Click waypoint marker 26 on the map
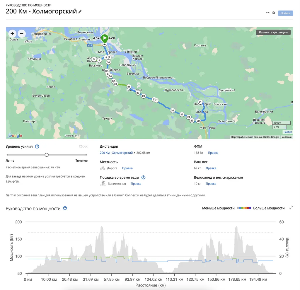This screenshot has height=290, width=300. click(x=173, y=110)
